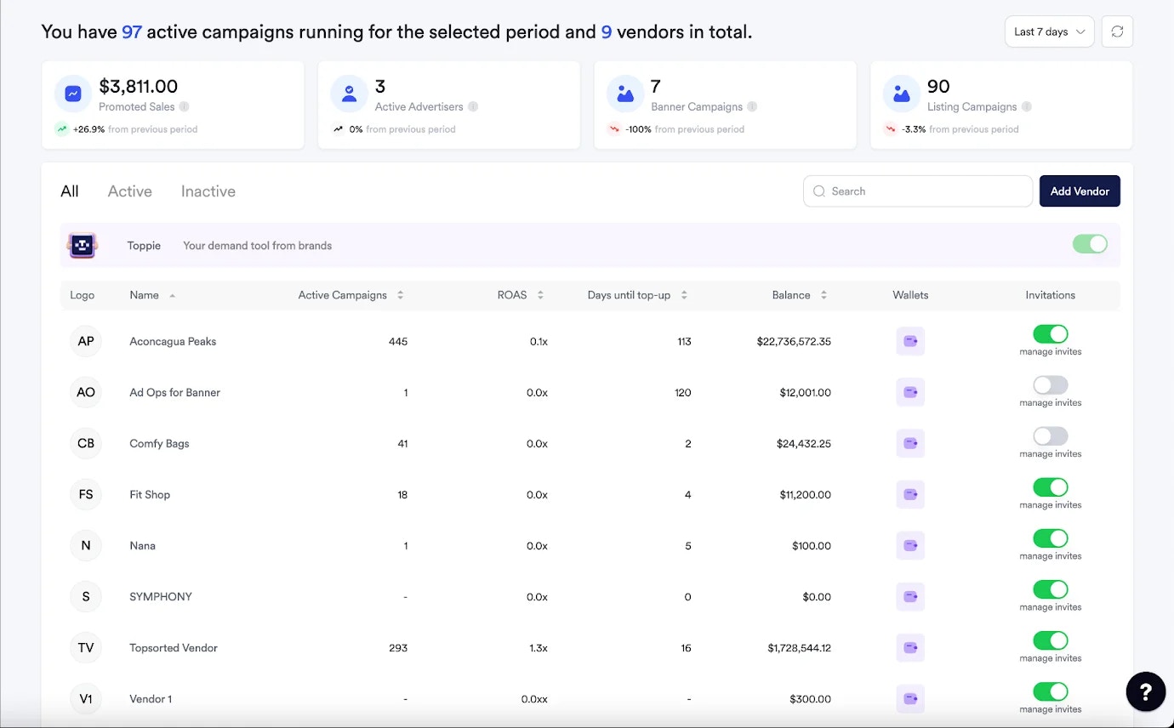Open the floating help question mark
This screenshot has width=1174, height=728.
click(x=1145, y=691)
